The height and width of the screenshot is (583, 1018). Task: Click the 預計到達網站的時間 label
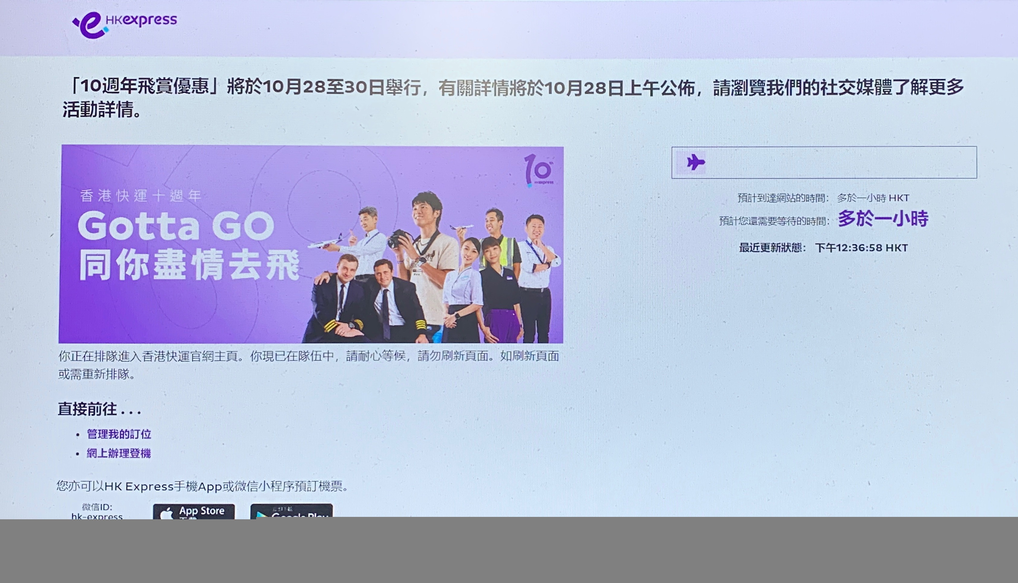pos(784,198)
